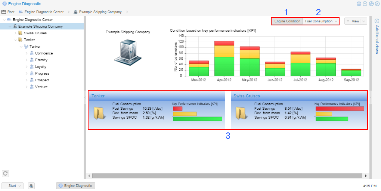
Task: Click the Swiss Cruises 8.54 savings value
Action: tap(288, 109)
